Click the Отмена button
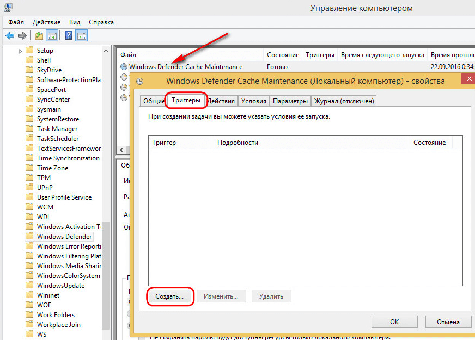The height and width of the screenshot is (340, 475). 448,322
